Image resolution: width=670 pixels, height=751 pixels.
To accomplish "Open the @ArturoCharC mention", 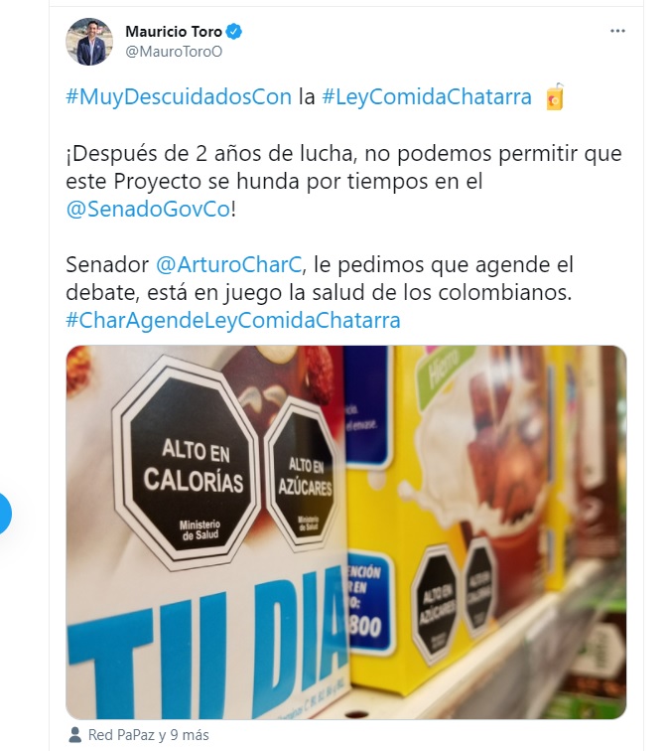I will coord(229,264).
